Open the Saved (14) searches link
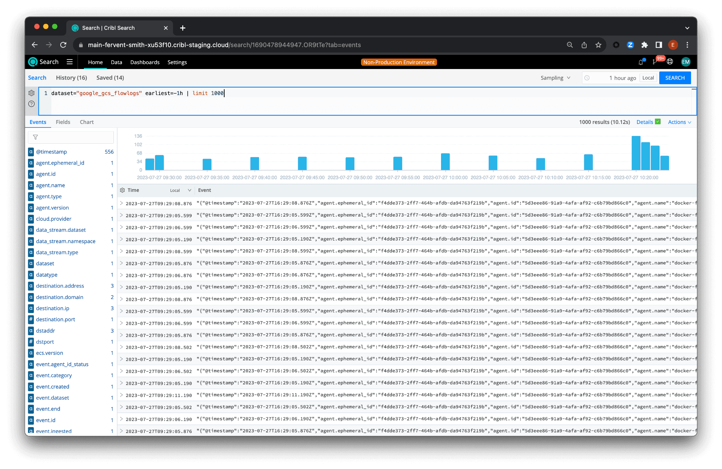The width and height of the screenshot is (722, 469). (x=110, y=78)
